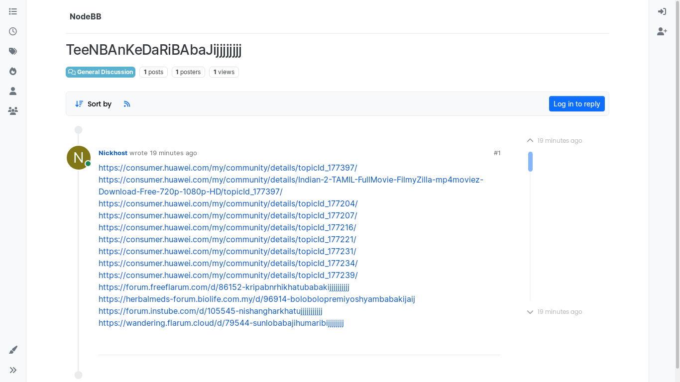Open the topic RSS feed icon
This screenshot has width=680, height=382.
(127, 104)
